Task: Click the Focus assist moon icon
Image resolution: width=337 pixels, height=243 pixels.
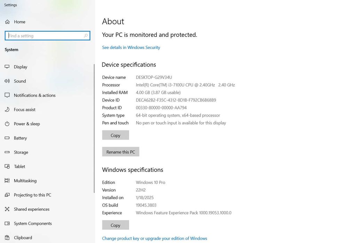Action: pyautogui.click(x=7, y=109)
